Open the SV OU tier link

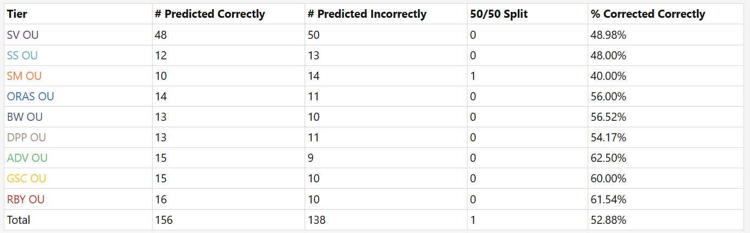point(23,35)
